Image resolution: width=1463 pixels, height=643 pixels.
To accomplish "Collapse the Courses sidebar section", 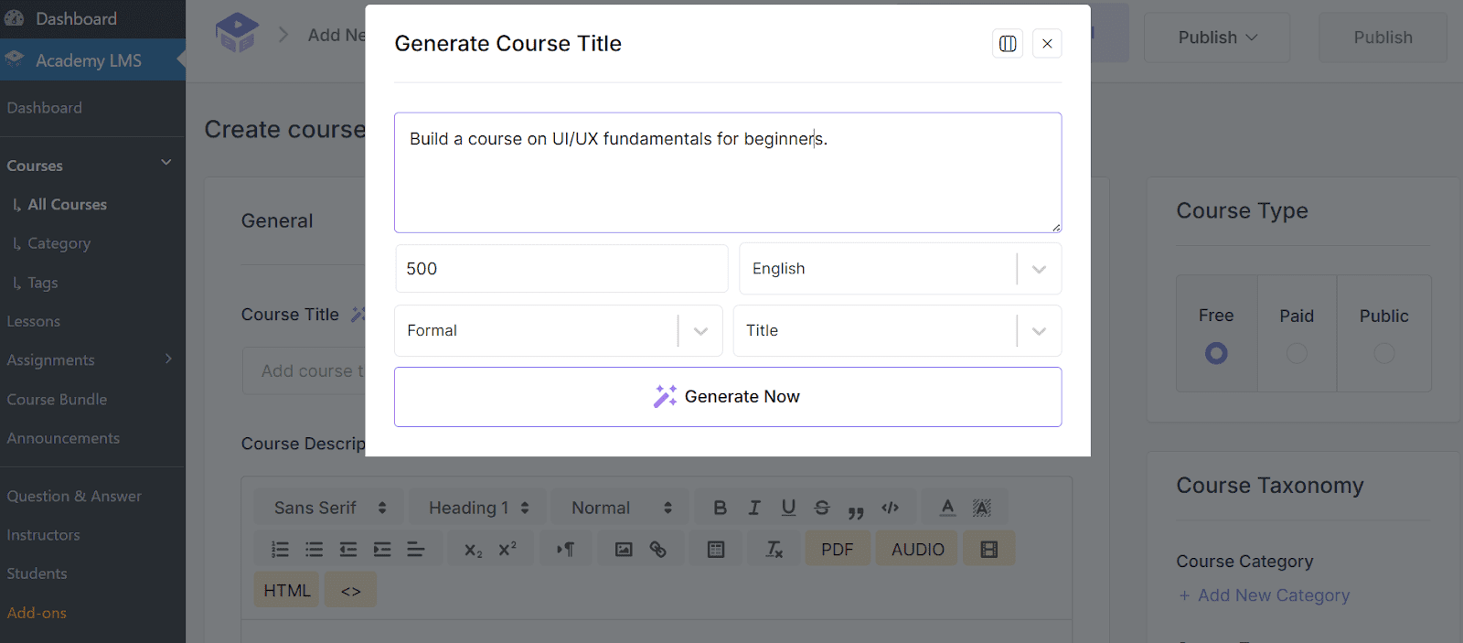I will pyautogui.click(x=166, y=163).
